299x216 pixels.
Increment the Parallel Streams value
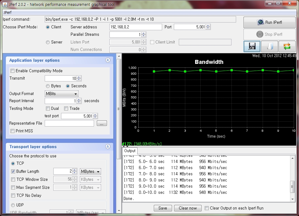[x=143, y=33]
